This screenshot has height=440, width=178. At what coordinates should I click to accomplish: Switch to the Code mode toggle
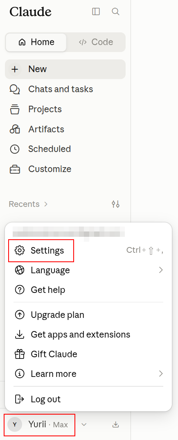pos(96,42)
